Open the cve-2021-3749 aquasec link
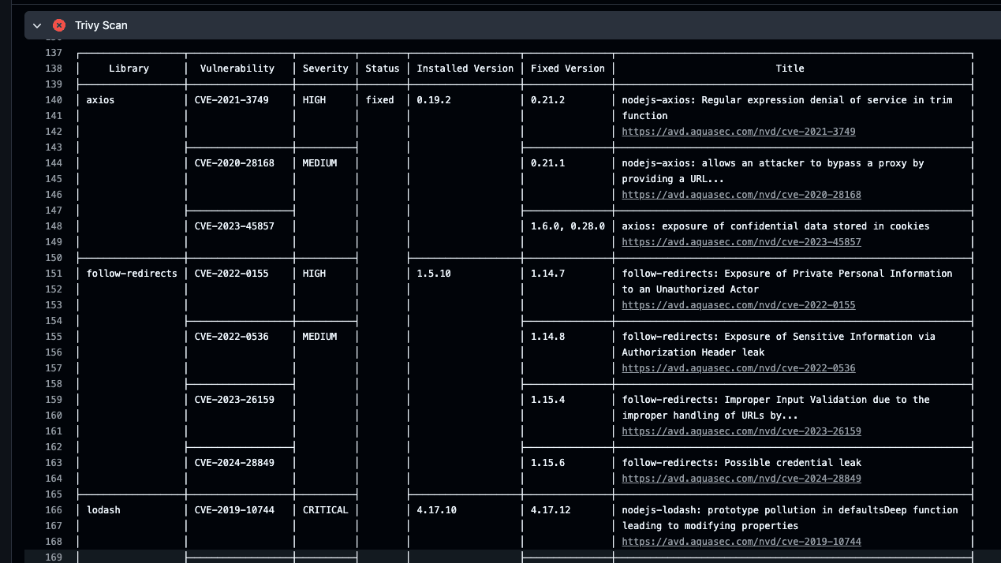This screenshot has width=1001, height=563. tap(738, 132)
